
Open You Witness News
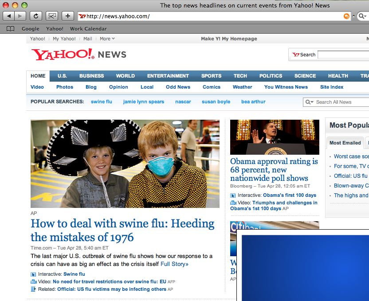286,87
